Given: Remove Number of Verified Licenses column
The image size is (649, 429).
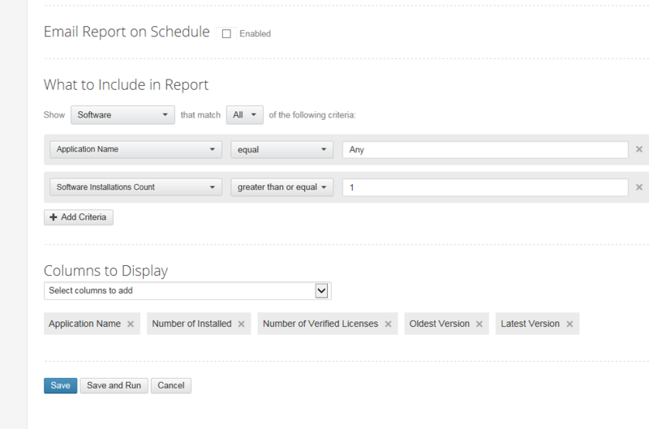Looking at the screenshot, I should click(x=389, y=324).
